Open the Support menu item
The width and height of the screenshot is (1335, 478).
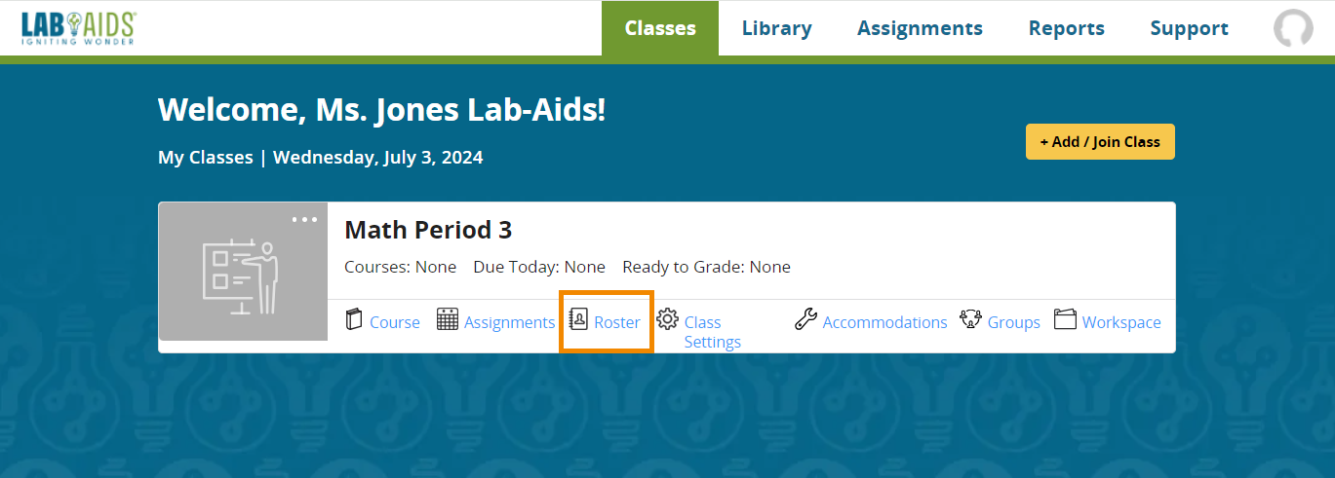tap(1189, 28)
